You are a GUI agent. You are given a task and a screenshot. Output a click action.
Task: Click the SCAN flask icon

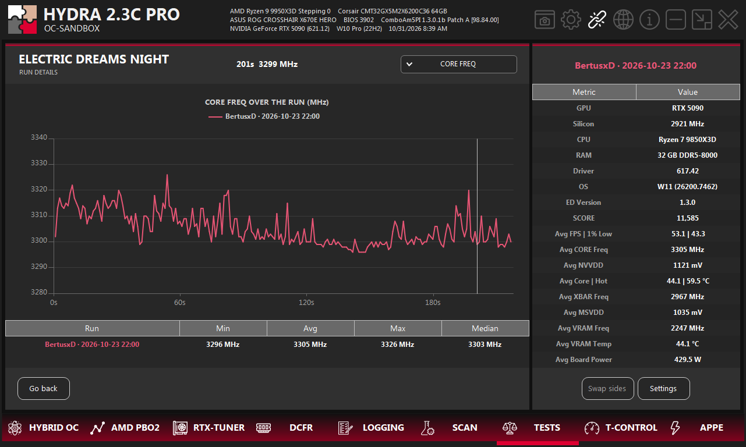coord(427,428)
